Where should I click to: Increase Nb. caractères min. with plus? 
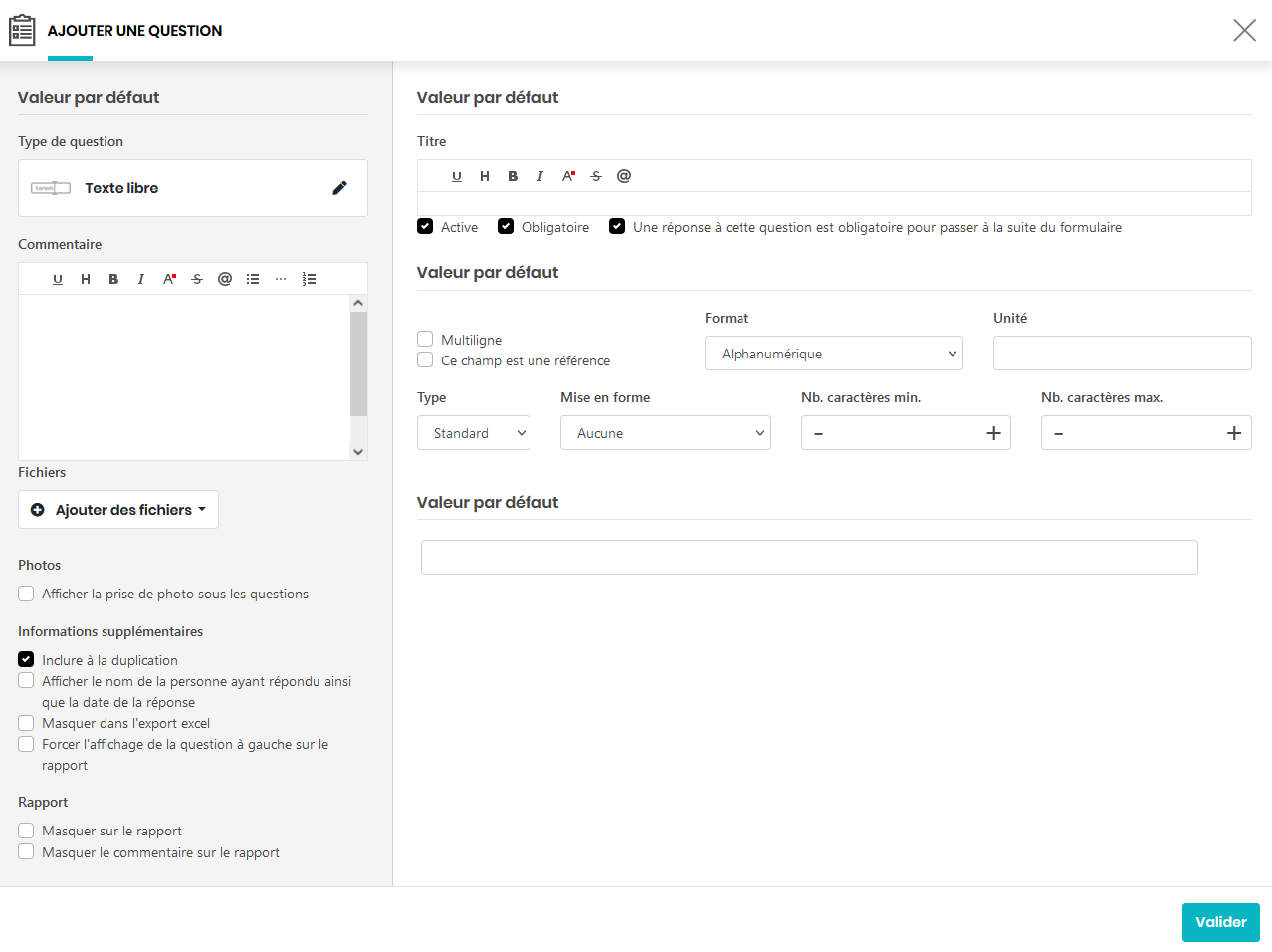(x=992, y=433)
